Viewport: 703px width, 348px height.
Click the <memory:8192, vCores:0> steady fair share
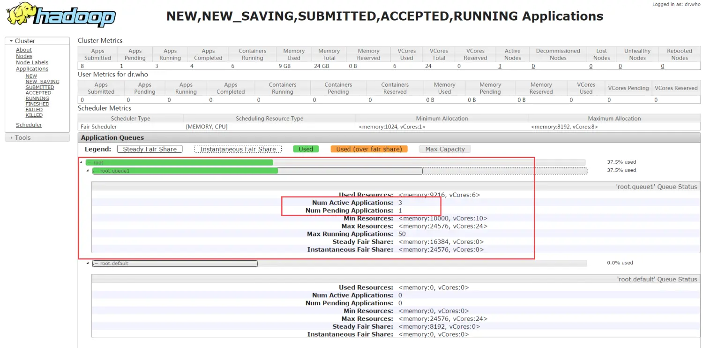coord(439,327)
